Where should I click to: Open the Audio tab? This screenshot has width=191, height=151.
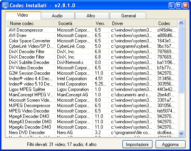[x=58, y=16]
